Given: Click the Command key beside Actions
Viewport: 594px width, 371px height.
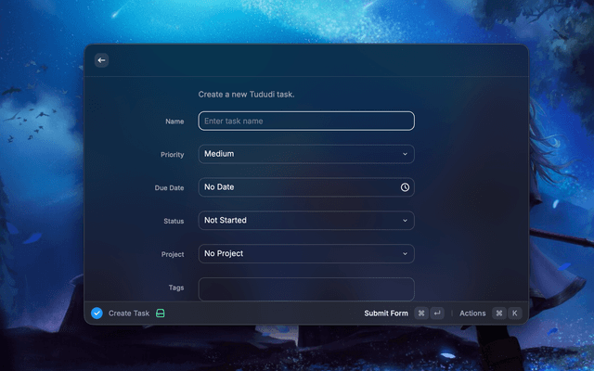Looking at the screenshot, I should pyautogui.click(x=498, y=313).
